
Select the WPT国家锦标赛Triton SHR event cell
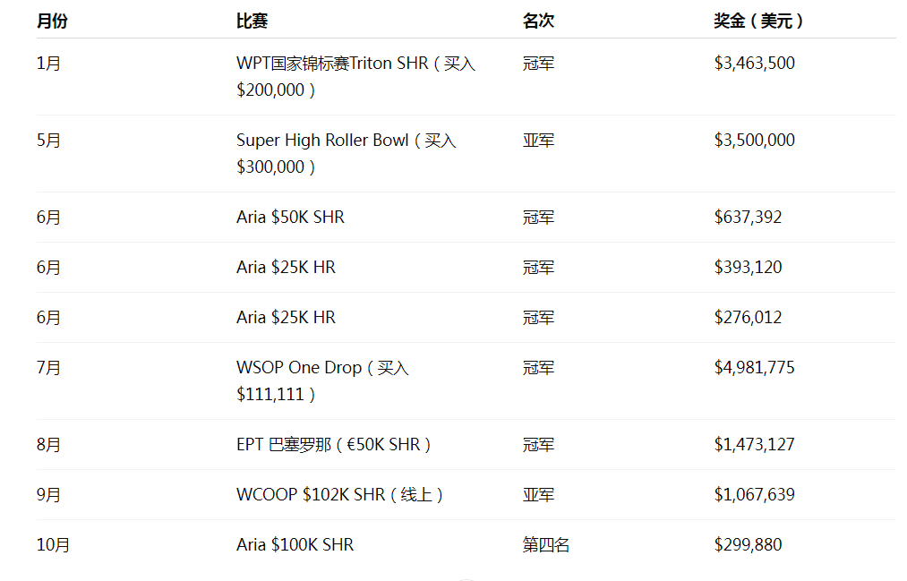tap(355, 76)
